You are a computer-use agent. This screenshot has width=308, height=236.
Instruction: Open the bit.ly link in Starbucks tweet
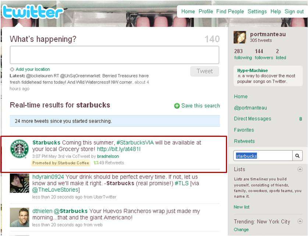[119, 149]
